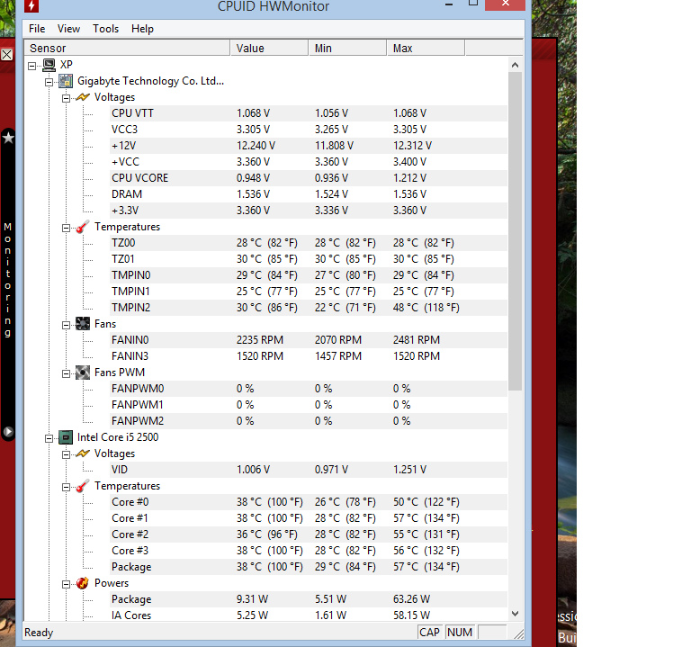Collapse the Intel Temperatures group
Image resolution: width=691 pixels, height=647 pixels.
66,487
